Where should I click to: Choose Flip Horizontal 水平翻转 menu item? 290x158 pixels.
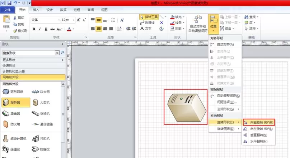[258, 141]
